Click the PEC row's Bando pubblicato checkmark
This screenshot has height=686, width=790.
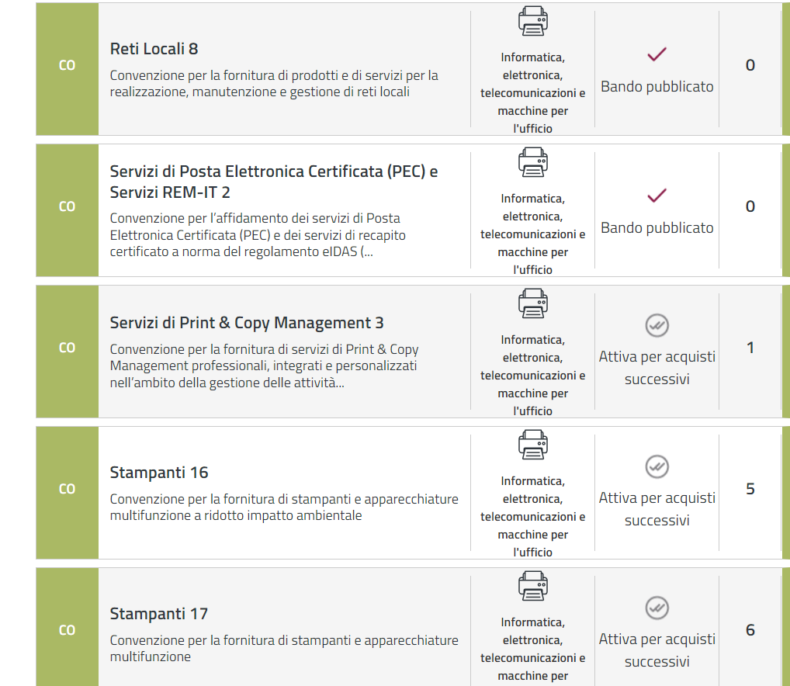[657, 196]
